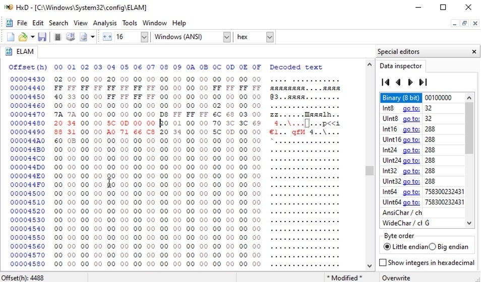Open the View menu
Image resolution: width=481 pixels, height=282 pixels.
coord(80,23)
